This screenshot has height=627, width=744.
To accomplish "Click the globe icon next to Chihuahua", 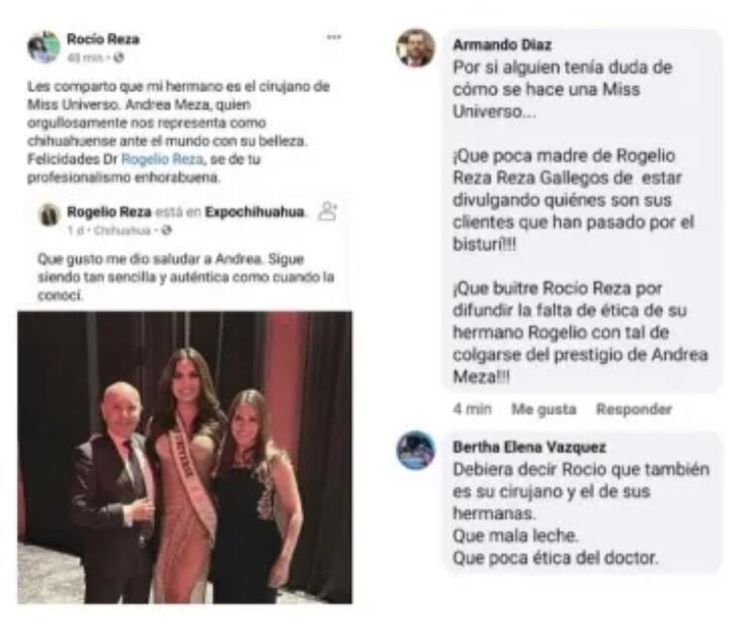I will click(x=166, y=230).
